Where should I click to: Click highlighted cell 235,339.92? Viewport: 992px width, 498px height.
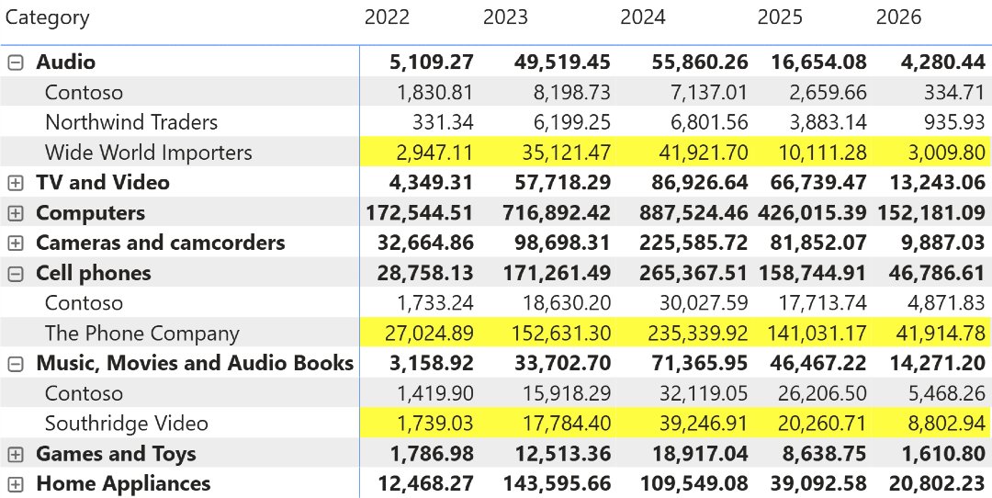(x=698, y=334)
